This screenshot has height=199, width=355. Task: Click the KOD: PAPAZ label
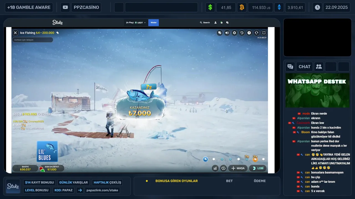click(x=64, y=190)
